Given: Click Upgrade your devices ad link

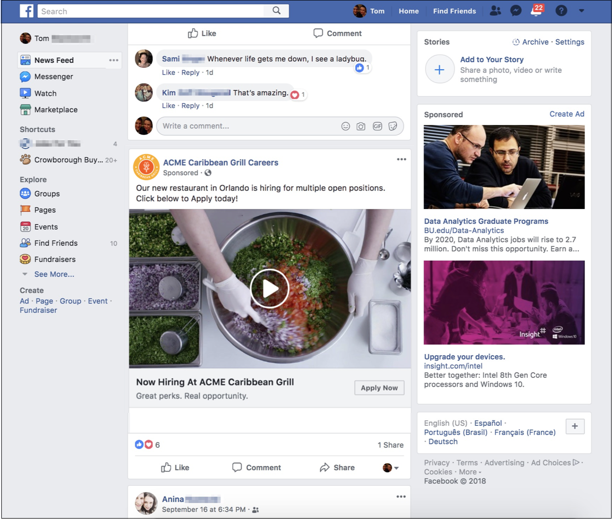Looking at the screenshot, I should (464, 357).
